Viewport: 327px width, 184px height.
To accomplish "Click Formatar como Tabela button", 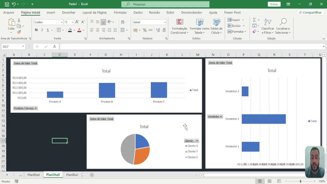I will [200, 27].
